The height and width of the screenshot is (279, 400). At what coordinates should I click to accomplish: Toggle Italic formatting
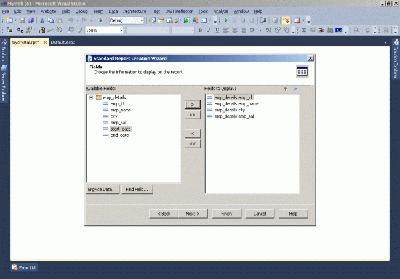pyautogui.click(x=209, y=30)
